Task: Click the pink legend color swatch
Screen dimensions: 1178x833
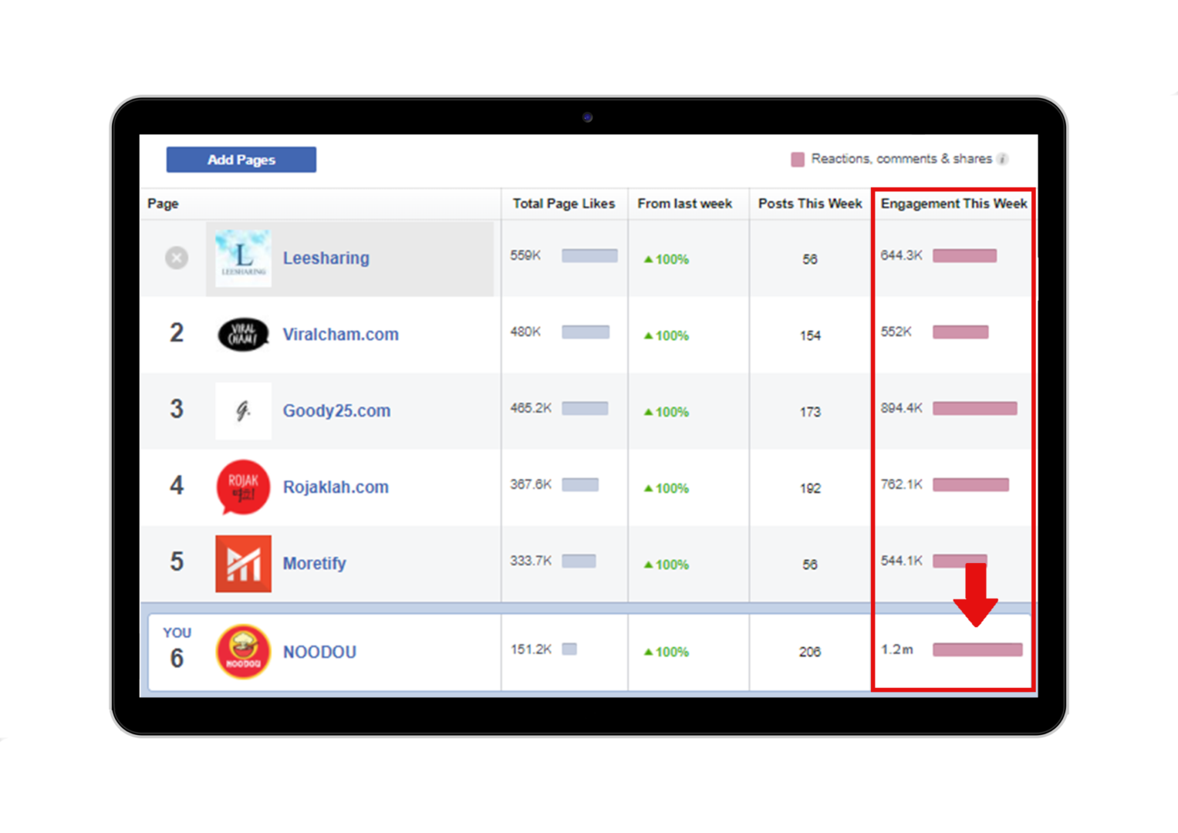Action: 798,160
